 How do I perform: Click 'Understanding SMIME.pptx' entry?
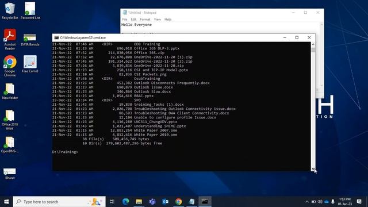[x=160, y=126]
